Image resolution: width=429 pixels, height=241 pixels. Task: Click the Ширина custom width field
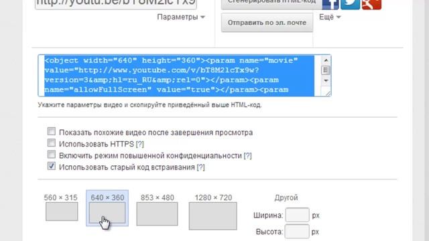pyautogui.click(x=298, y=215)
